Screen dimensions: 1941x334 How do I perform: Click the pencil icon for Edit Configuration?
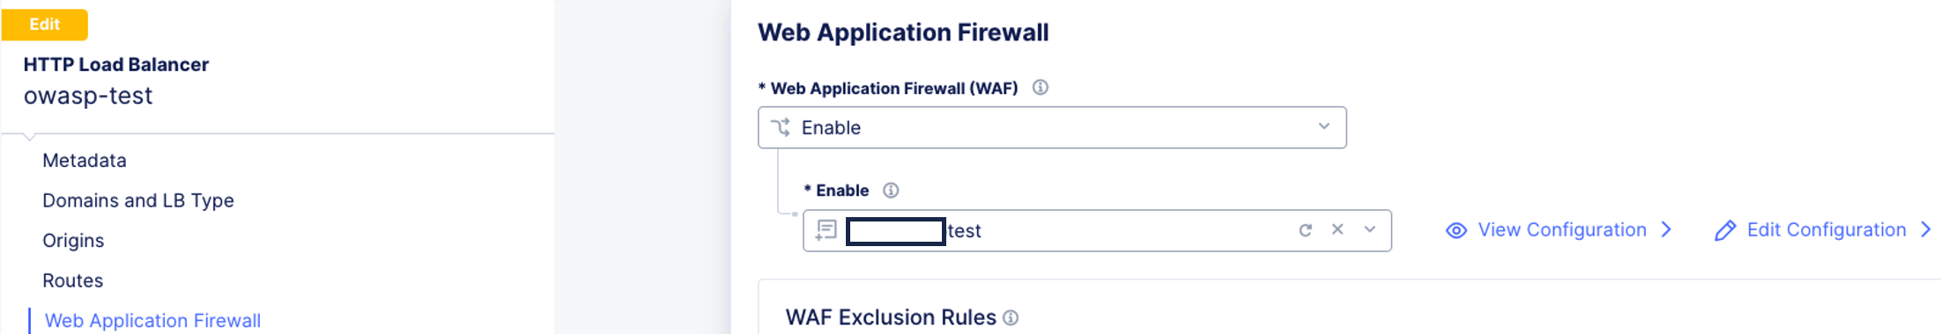tap(1725, 230)
